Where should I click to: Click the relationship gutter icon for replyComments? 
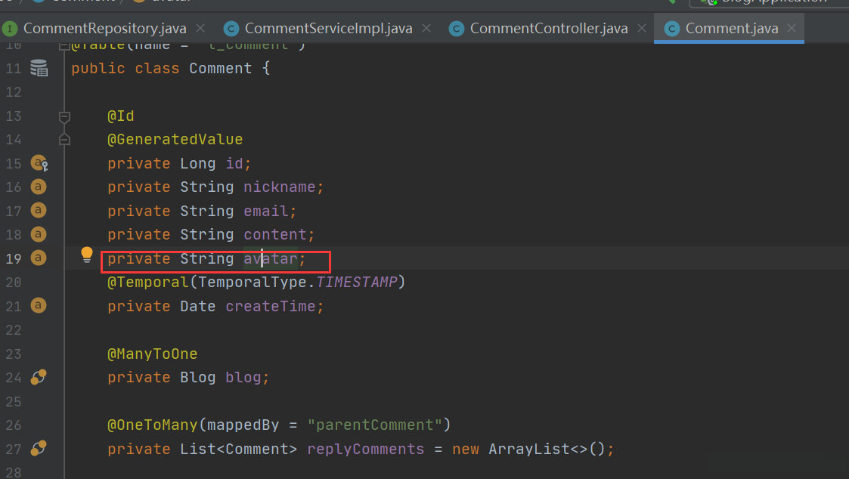pos(39,448)
